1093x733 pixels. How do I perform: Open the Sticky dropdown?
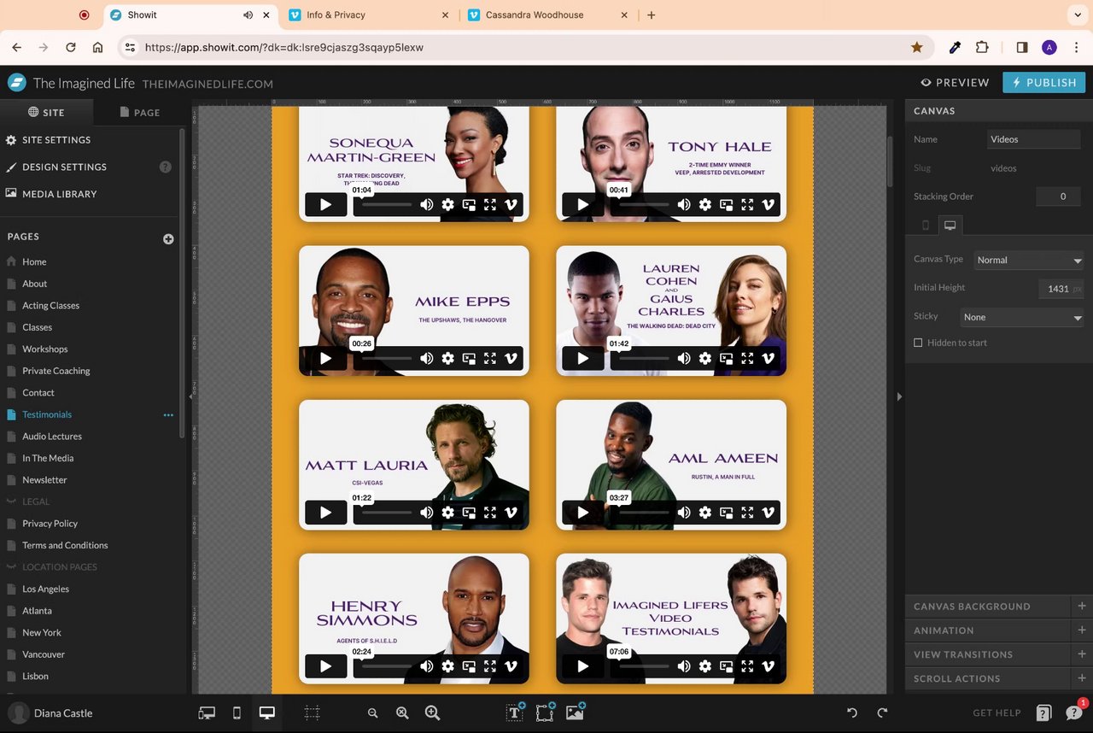[1021, 318]
